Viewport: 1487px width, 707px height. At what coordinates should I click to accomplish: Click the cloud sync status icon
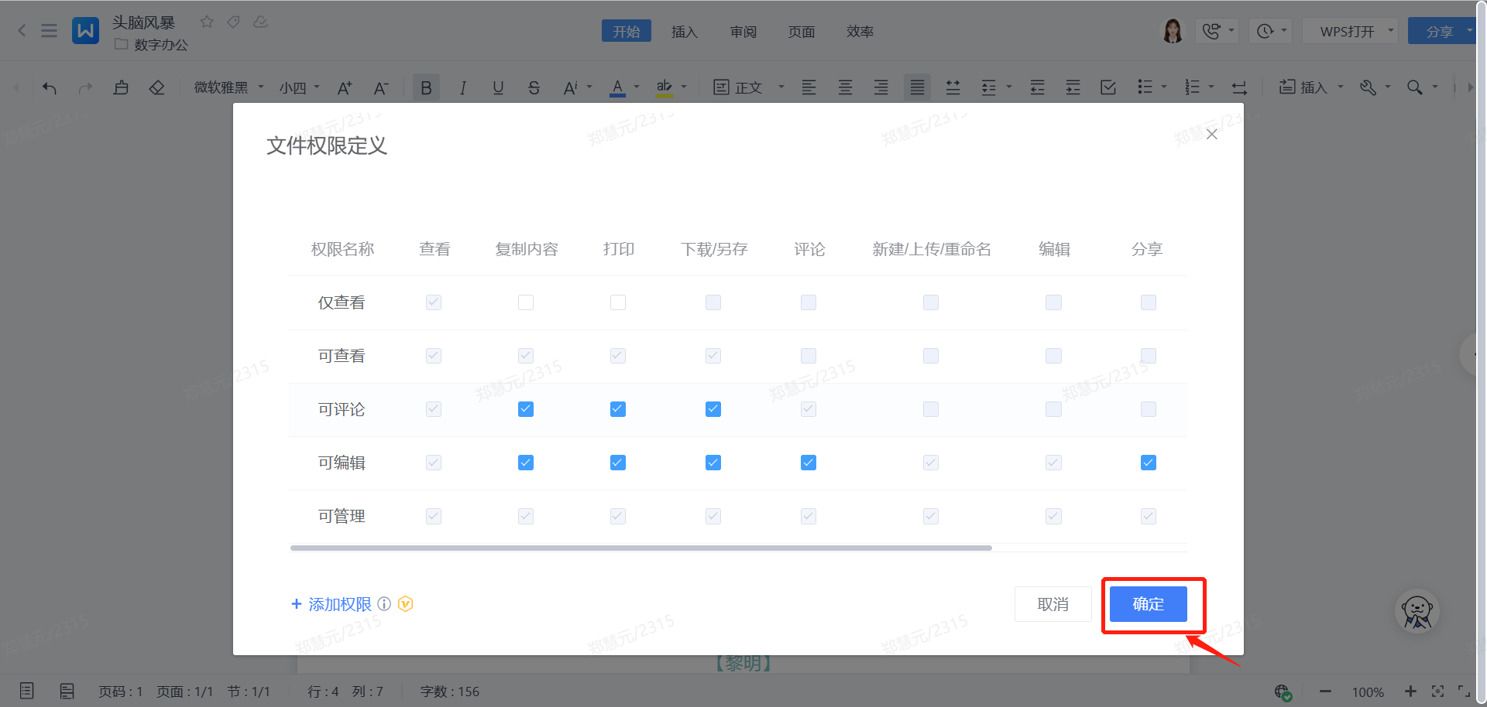tap(261, 22)
